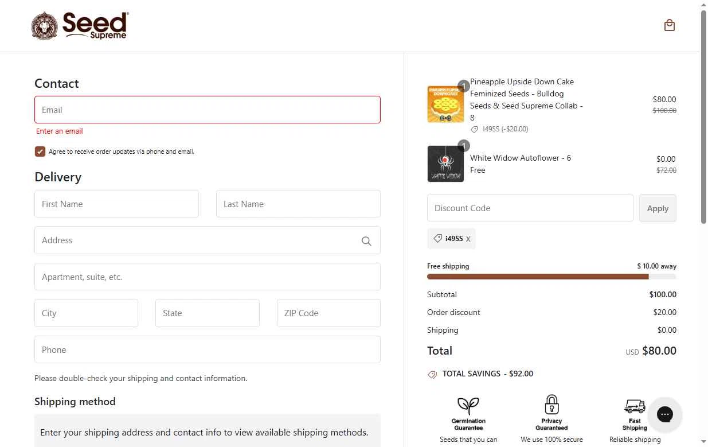Click the White Widow Autoflower thumbnail
This screenshot has height=447, width=708.
point(445,164)
